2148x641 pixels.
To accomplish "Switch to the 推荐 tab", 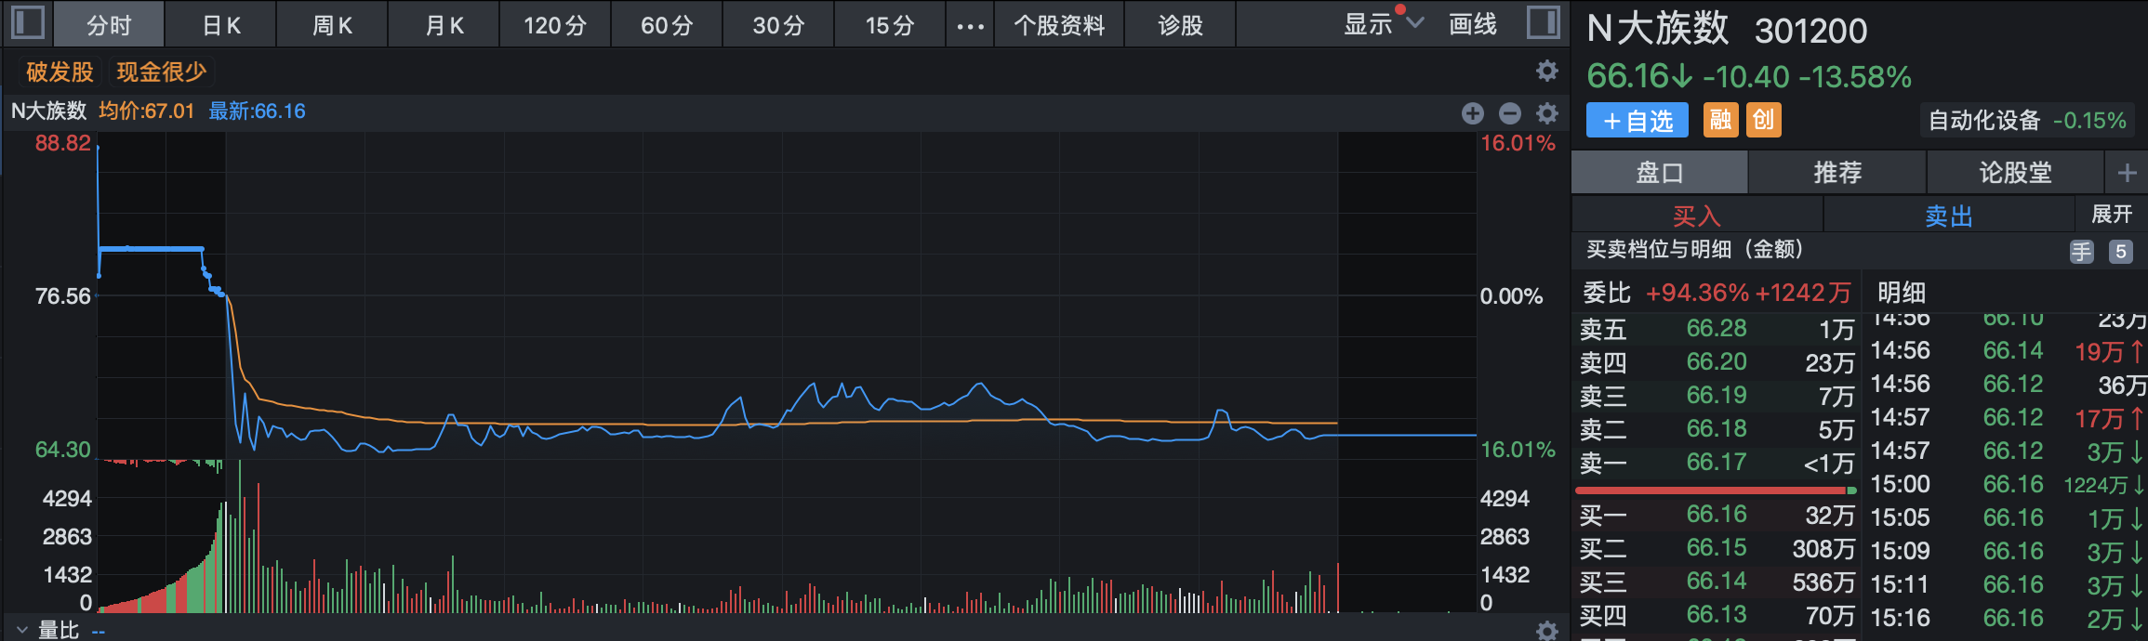I will pyautogui.click(x=1837, y=173).
